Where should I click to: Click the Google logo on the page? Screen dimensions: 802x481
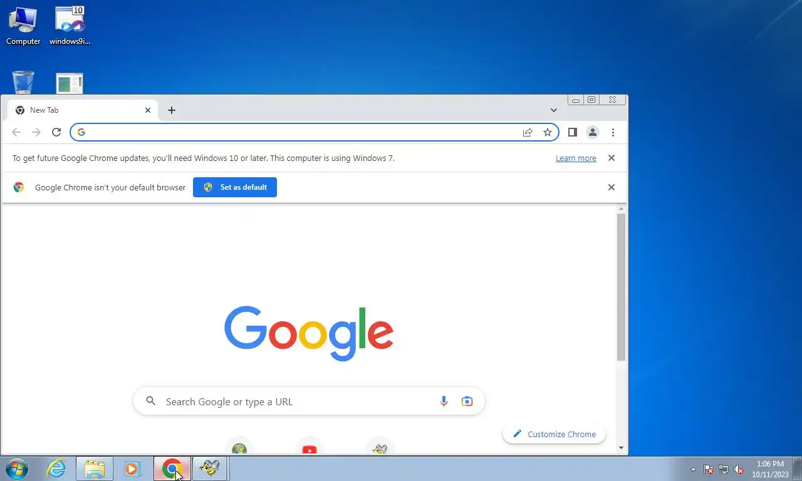[x=309, y=333]
